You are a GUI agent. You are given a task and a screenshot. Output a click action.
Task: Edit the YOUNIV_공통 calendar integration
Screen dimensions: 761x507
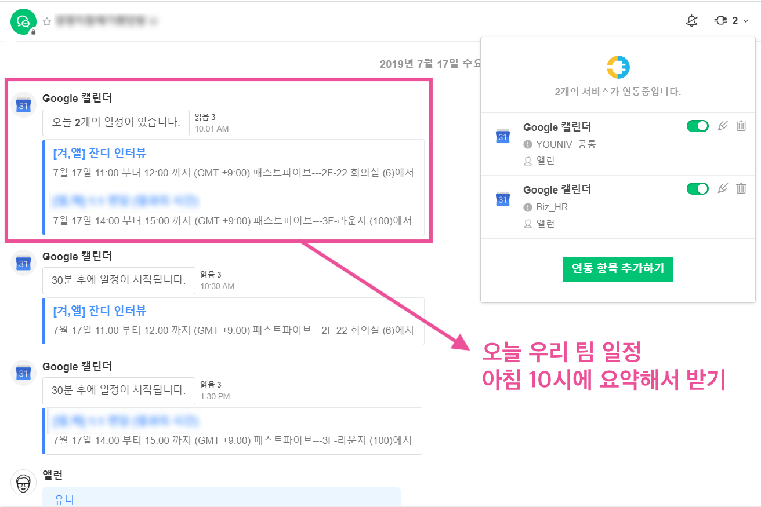coord(722,126)
